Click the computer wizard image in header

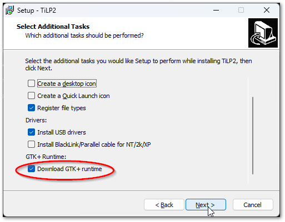263,33
